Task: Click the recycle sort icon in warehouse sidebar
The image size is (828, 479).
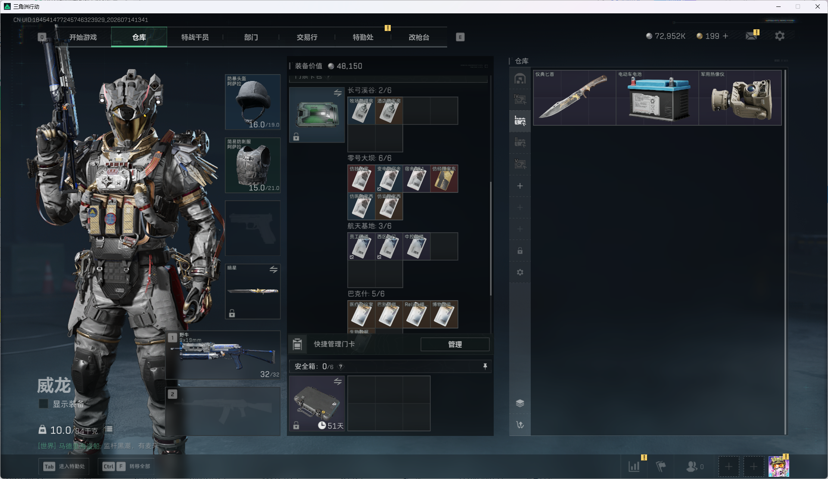Action: [520, 425]
